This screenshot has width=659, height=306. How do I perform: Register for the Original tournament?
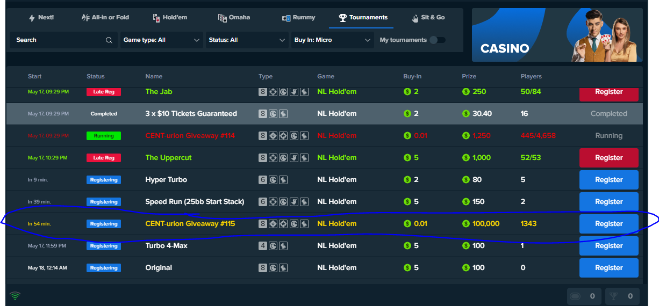(x=608, y=268)
